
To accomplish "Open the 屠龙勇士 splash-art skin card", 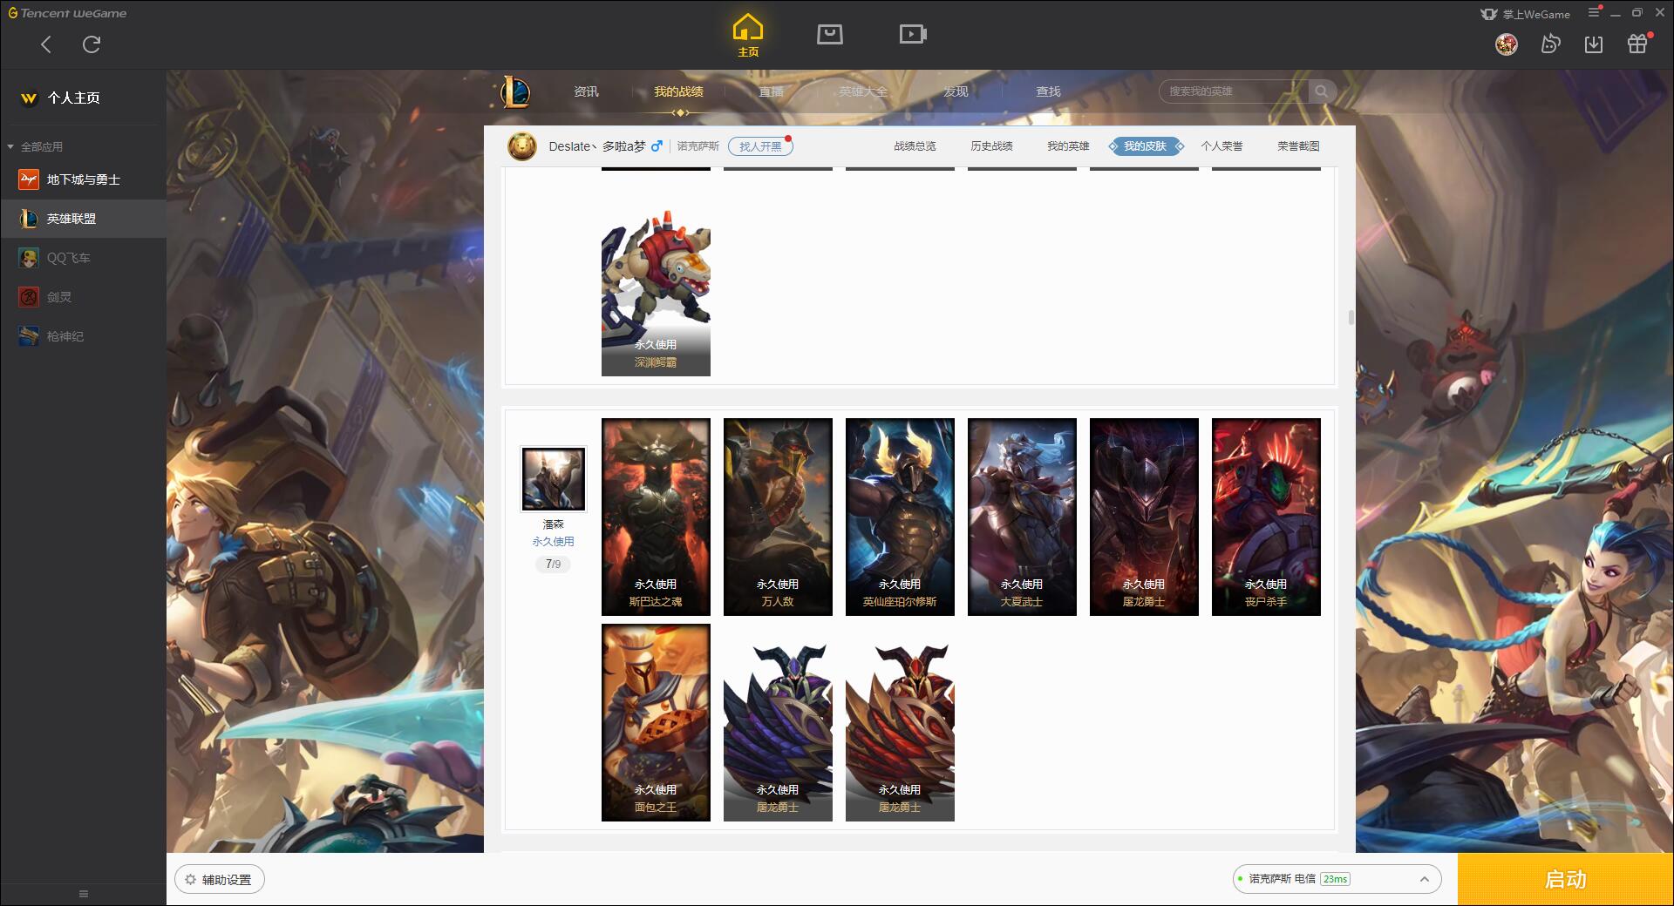I will coord(1144,517).
